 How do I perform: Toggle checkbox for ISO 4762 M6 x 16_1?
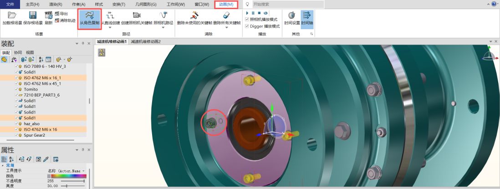(x=16, y=78)
